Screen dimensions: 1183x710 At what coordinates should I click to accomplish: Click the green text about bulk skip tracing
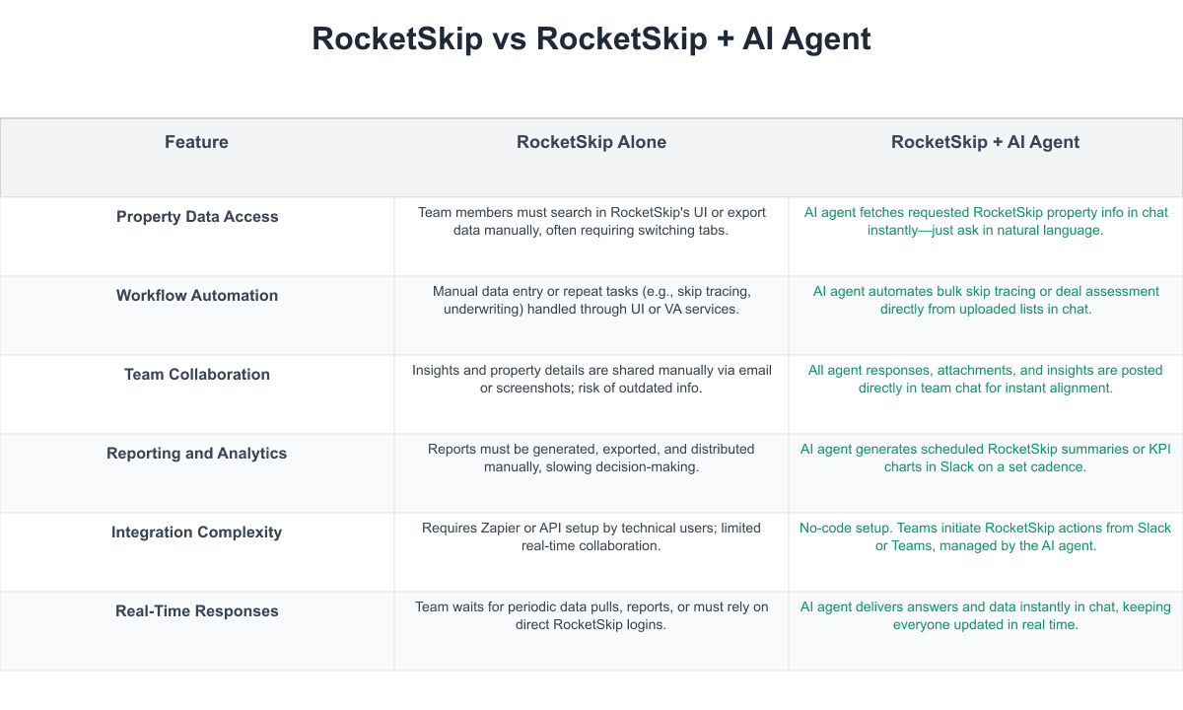pos(986,300)
